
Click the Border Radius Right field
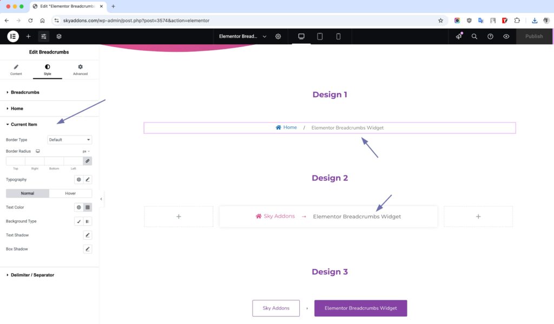click(x=35, y=161)
